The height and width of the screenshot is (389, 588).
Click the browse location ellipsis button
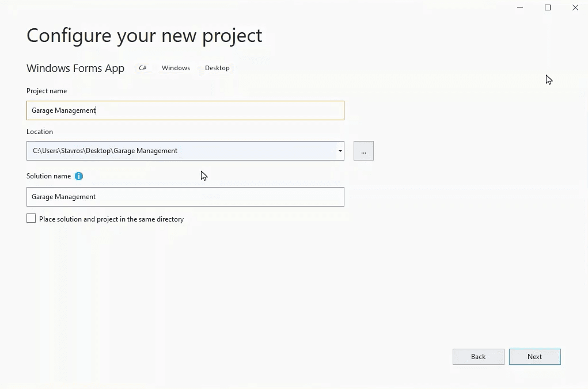point(363,151)
